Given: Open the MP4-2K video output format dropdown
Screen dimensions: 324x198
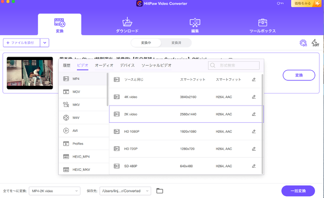Looking at the screenshot, I should (x=55, y=191).
